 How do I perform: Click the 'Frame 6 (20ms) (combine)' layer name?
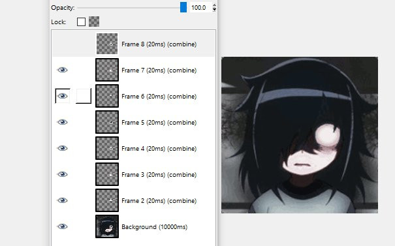tap(159, 97)
